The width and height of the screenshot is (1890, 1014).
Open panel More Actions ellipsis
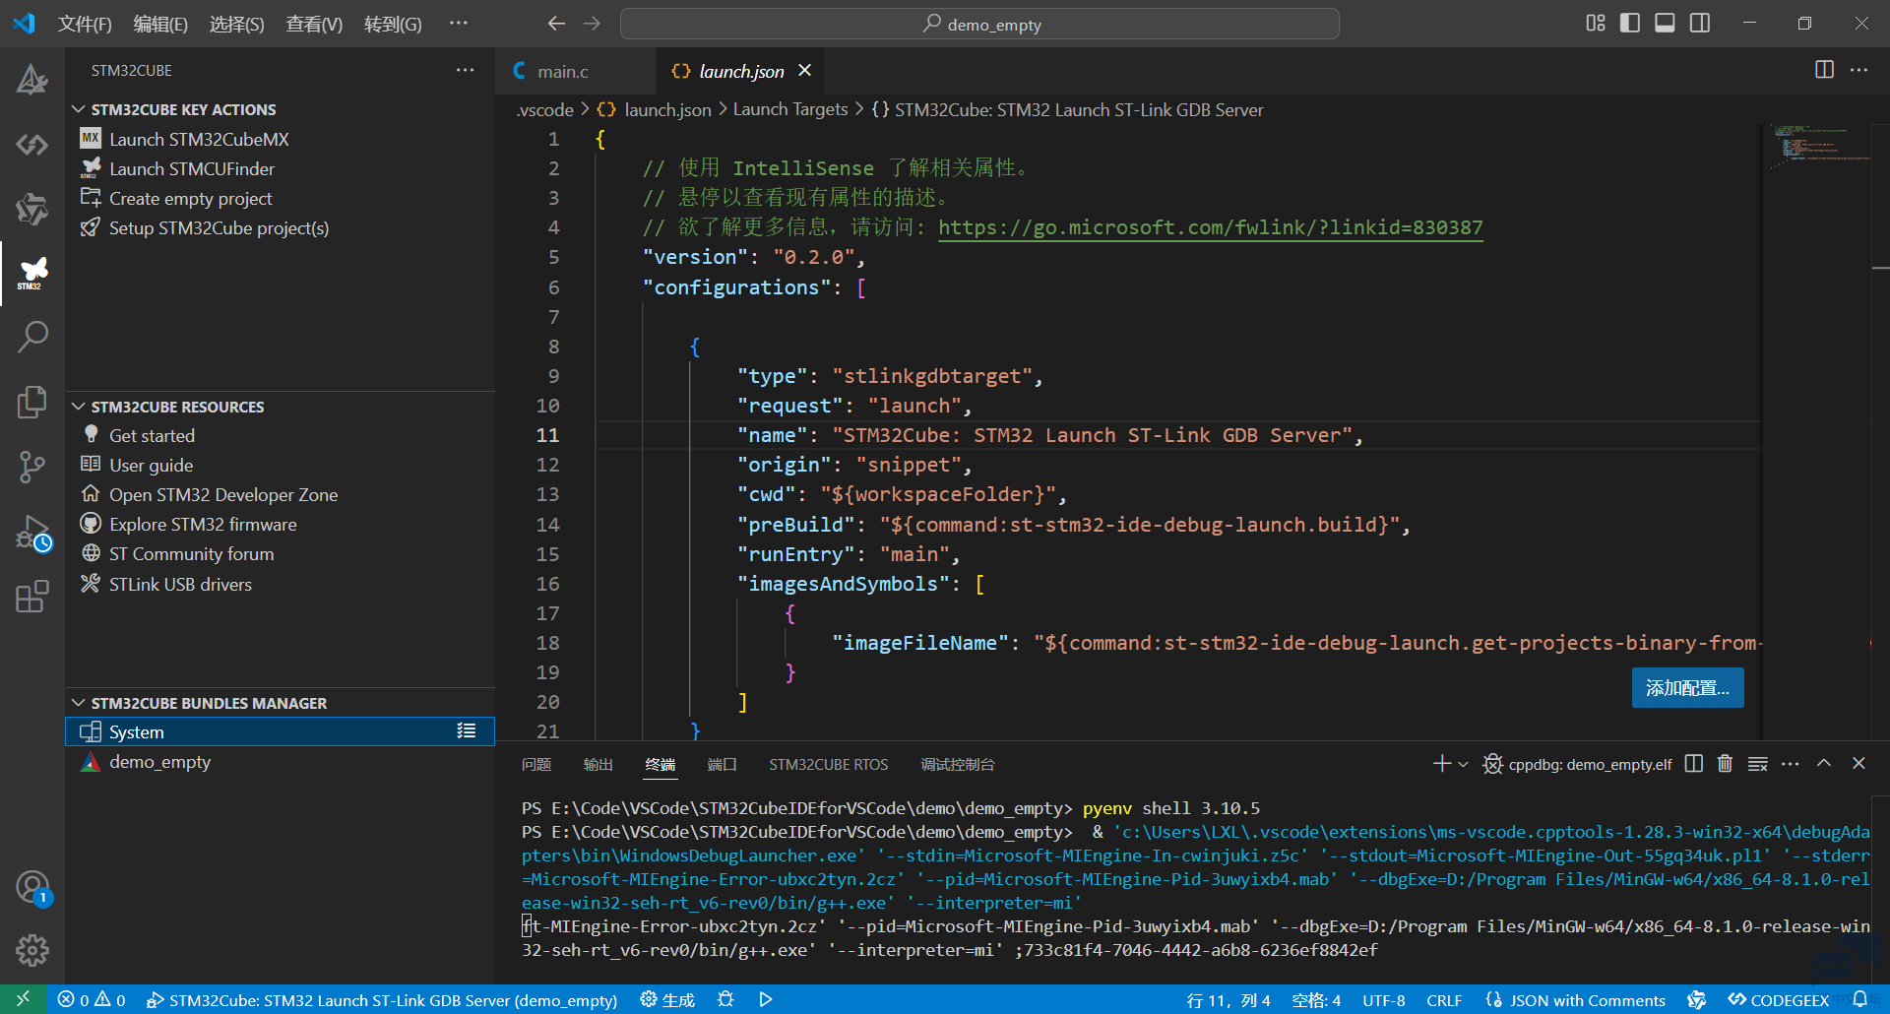click(1790, 764)
